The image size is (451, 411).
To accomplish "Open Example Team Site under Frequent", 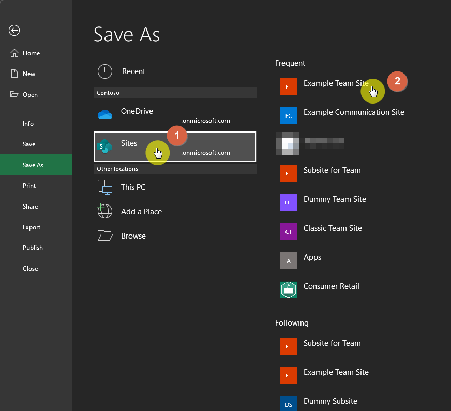I will click(x=363, y=86).
